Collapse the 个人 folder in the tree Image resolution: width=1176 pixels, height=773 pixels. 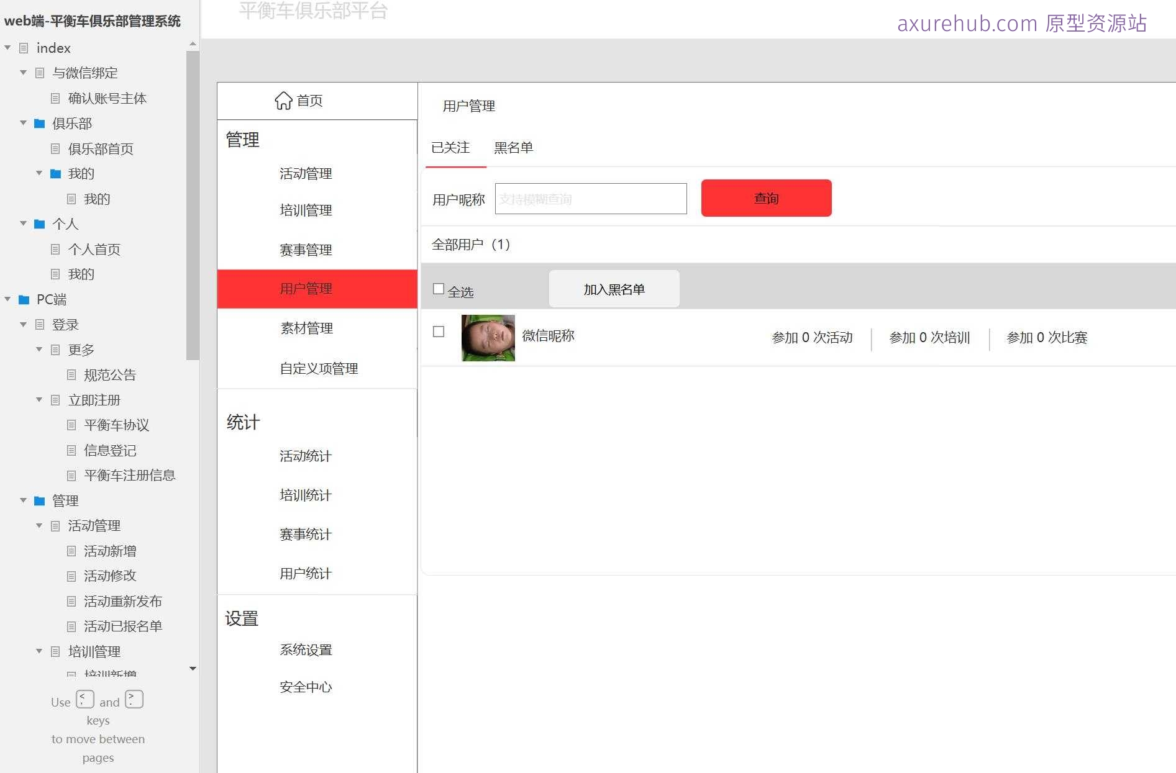23,224
